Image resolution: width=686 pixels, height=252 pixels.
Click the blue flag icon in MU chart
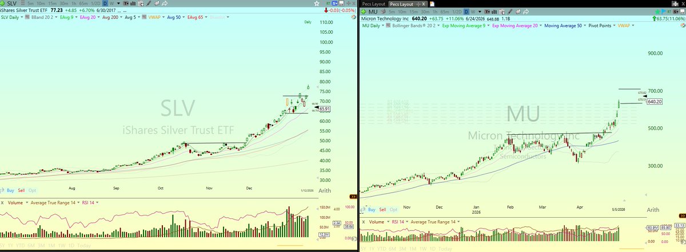[x=664, y=12]
